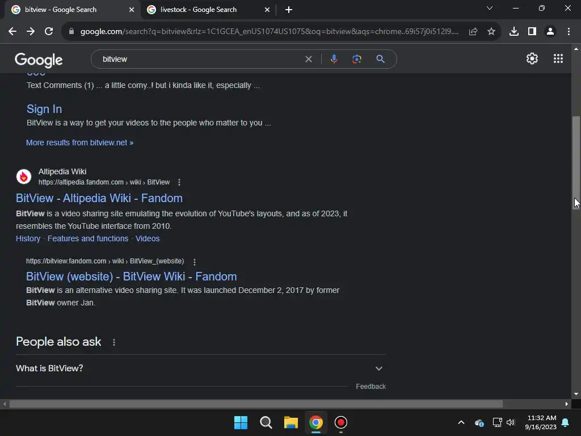Share this page via address bar icon
Image resolution: width=581 pixels, height=436 pixels.
(473, 32)
